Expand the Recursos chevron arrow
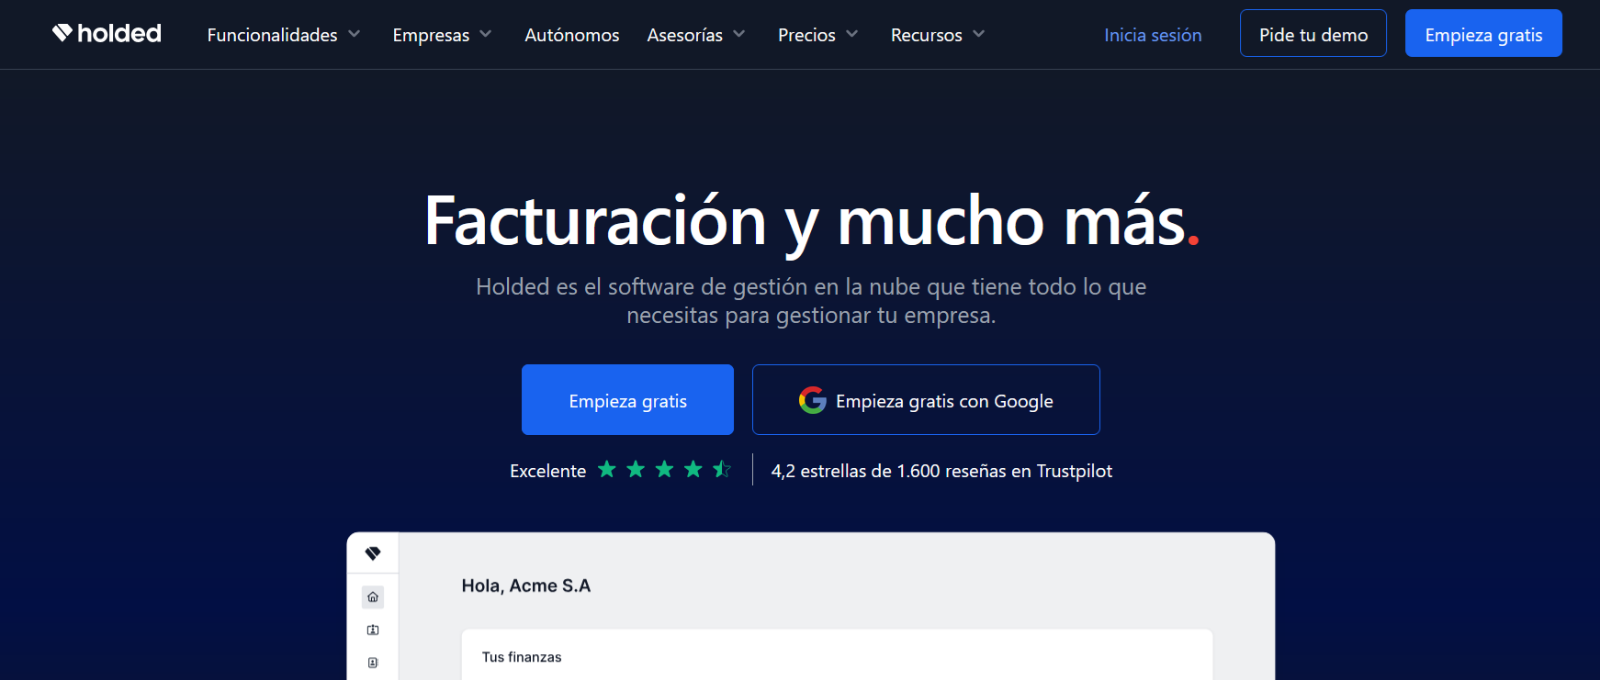The height and width of the screenshot is (680, 1600). pos(979,34)
